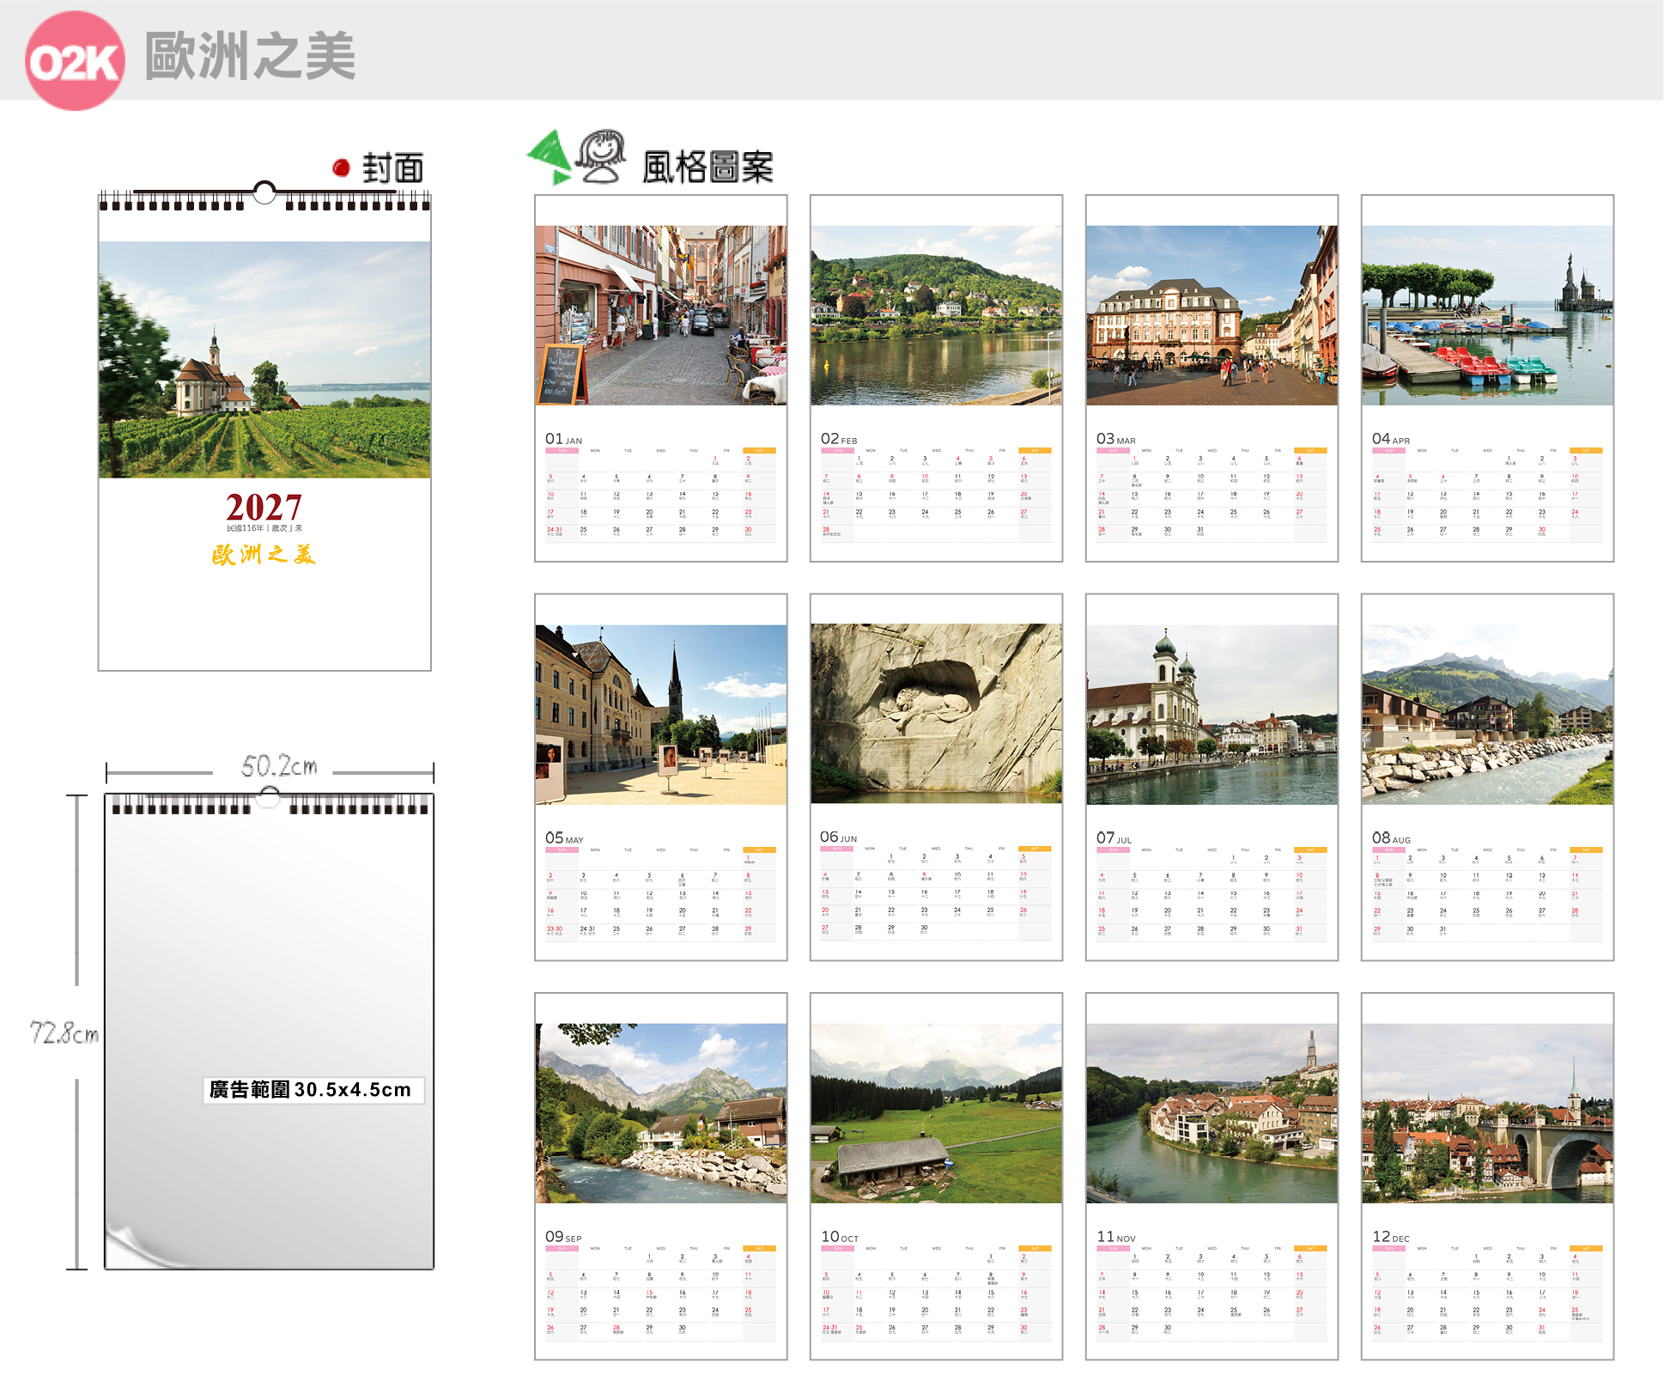
Task: Select the 07 JUL riverside church page
Action: point(1212,777)
